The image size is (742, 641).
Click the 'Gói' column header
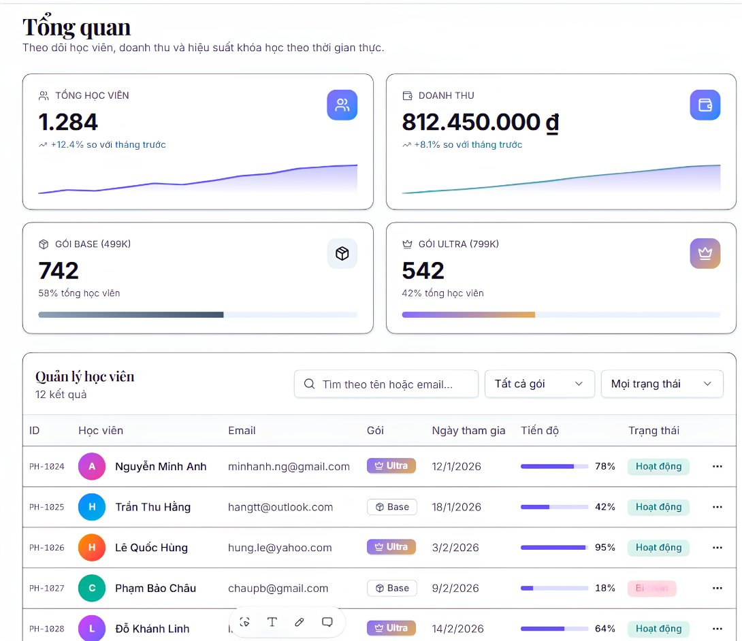coord(375,431)
